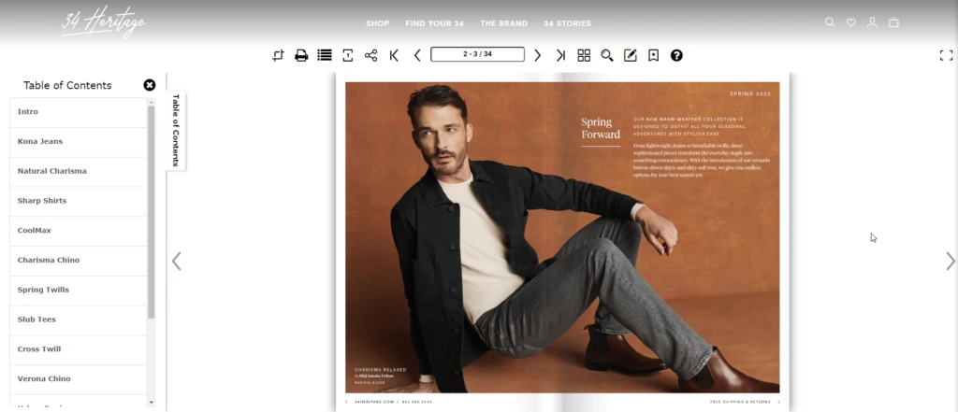
Task: Flip to next spread with right arrow
Action: pos(951,262)
